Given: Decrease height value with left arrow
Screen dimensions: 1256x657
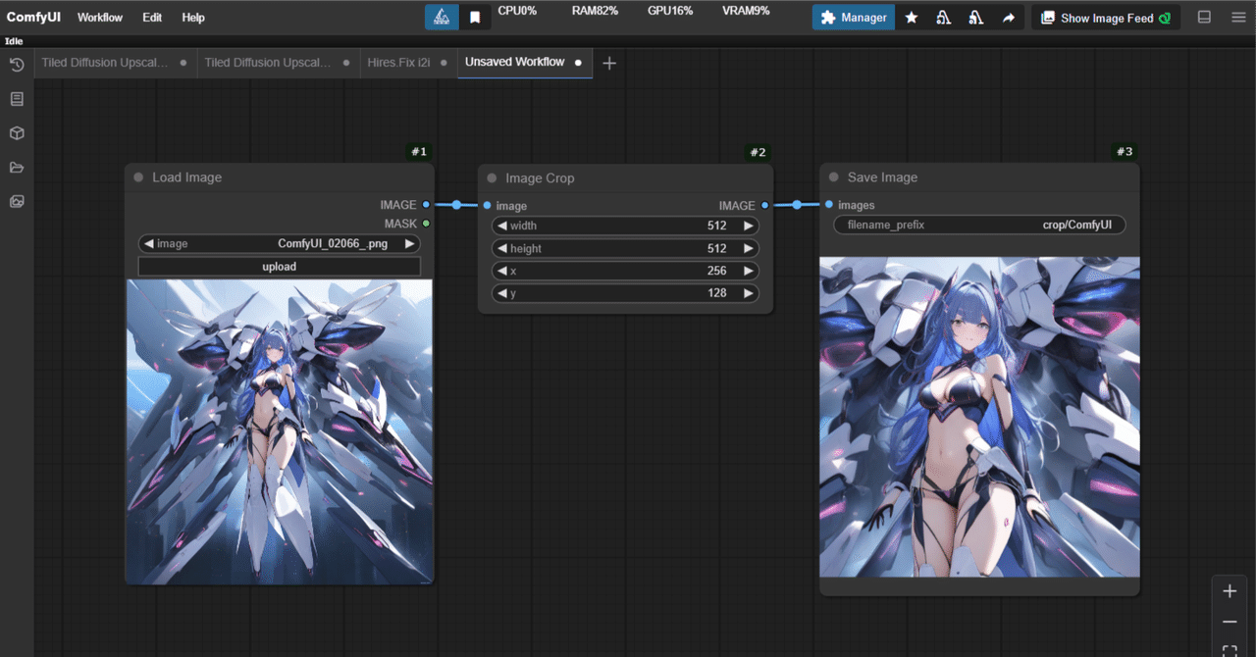Looking at the screenshot, I should (501, 248).
